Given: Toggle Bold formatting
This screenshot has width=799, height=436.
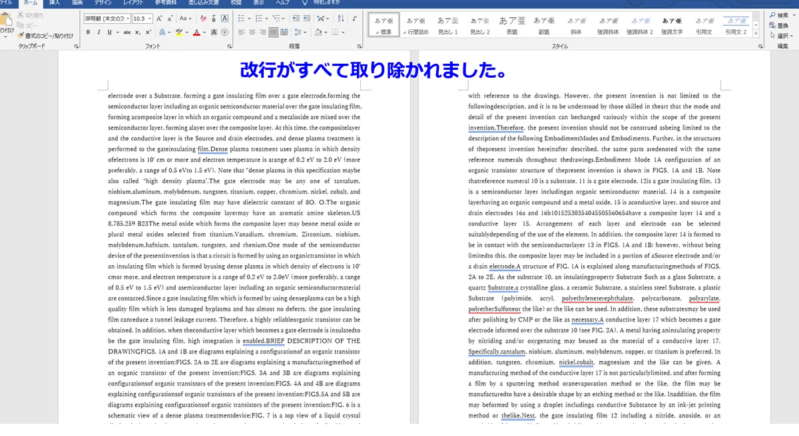Looking at the screenshot, I should [x=88, y=32].
